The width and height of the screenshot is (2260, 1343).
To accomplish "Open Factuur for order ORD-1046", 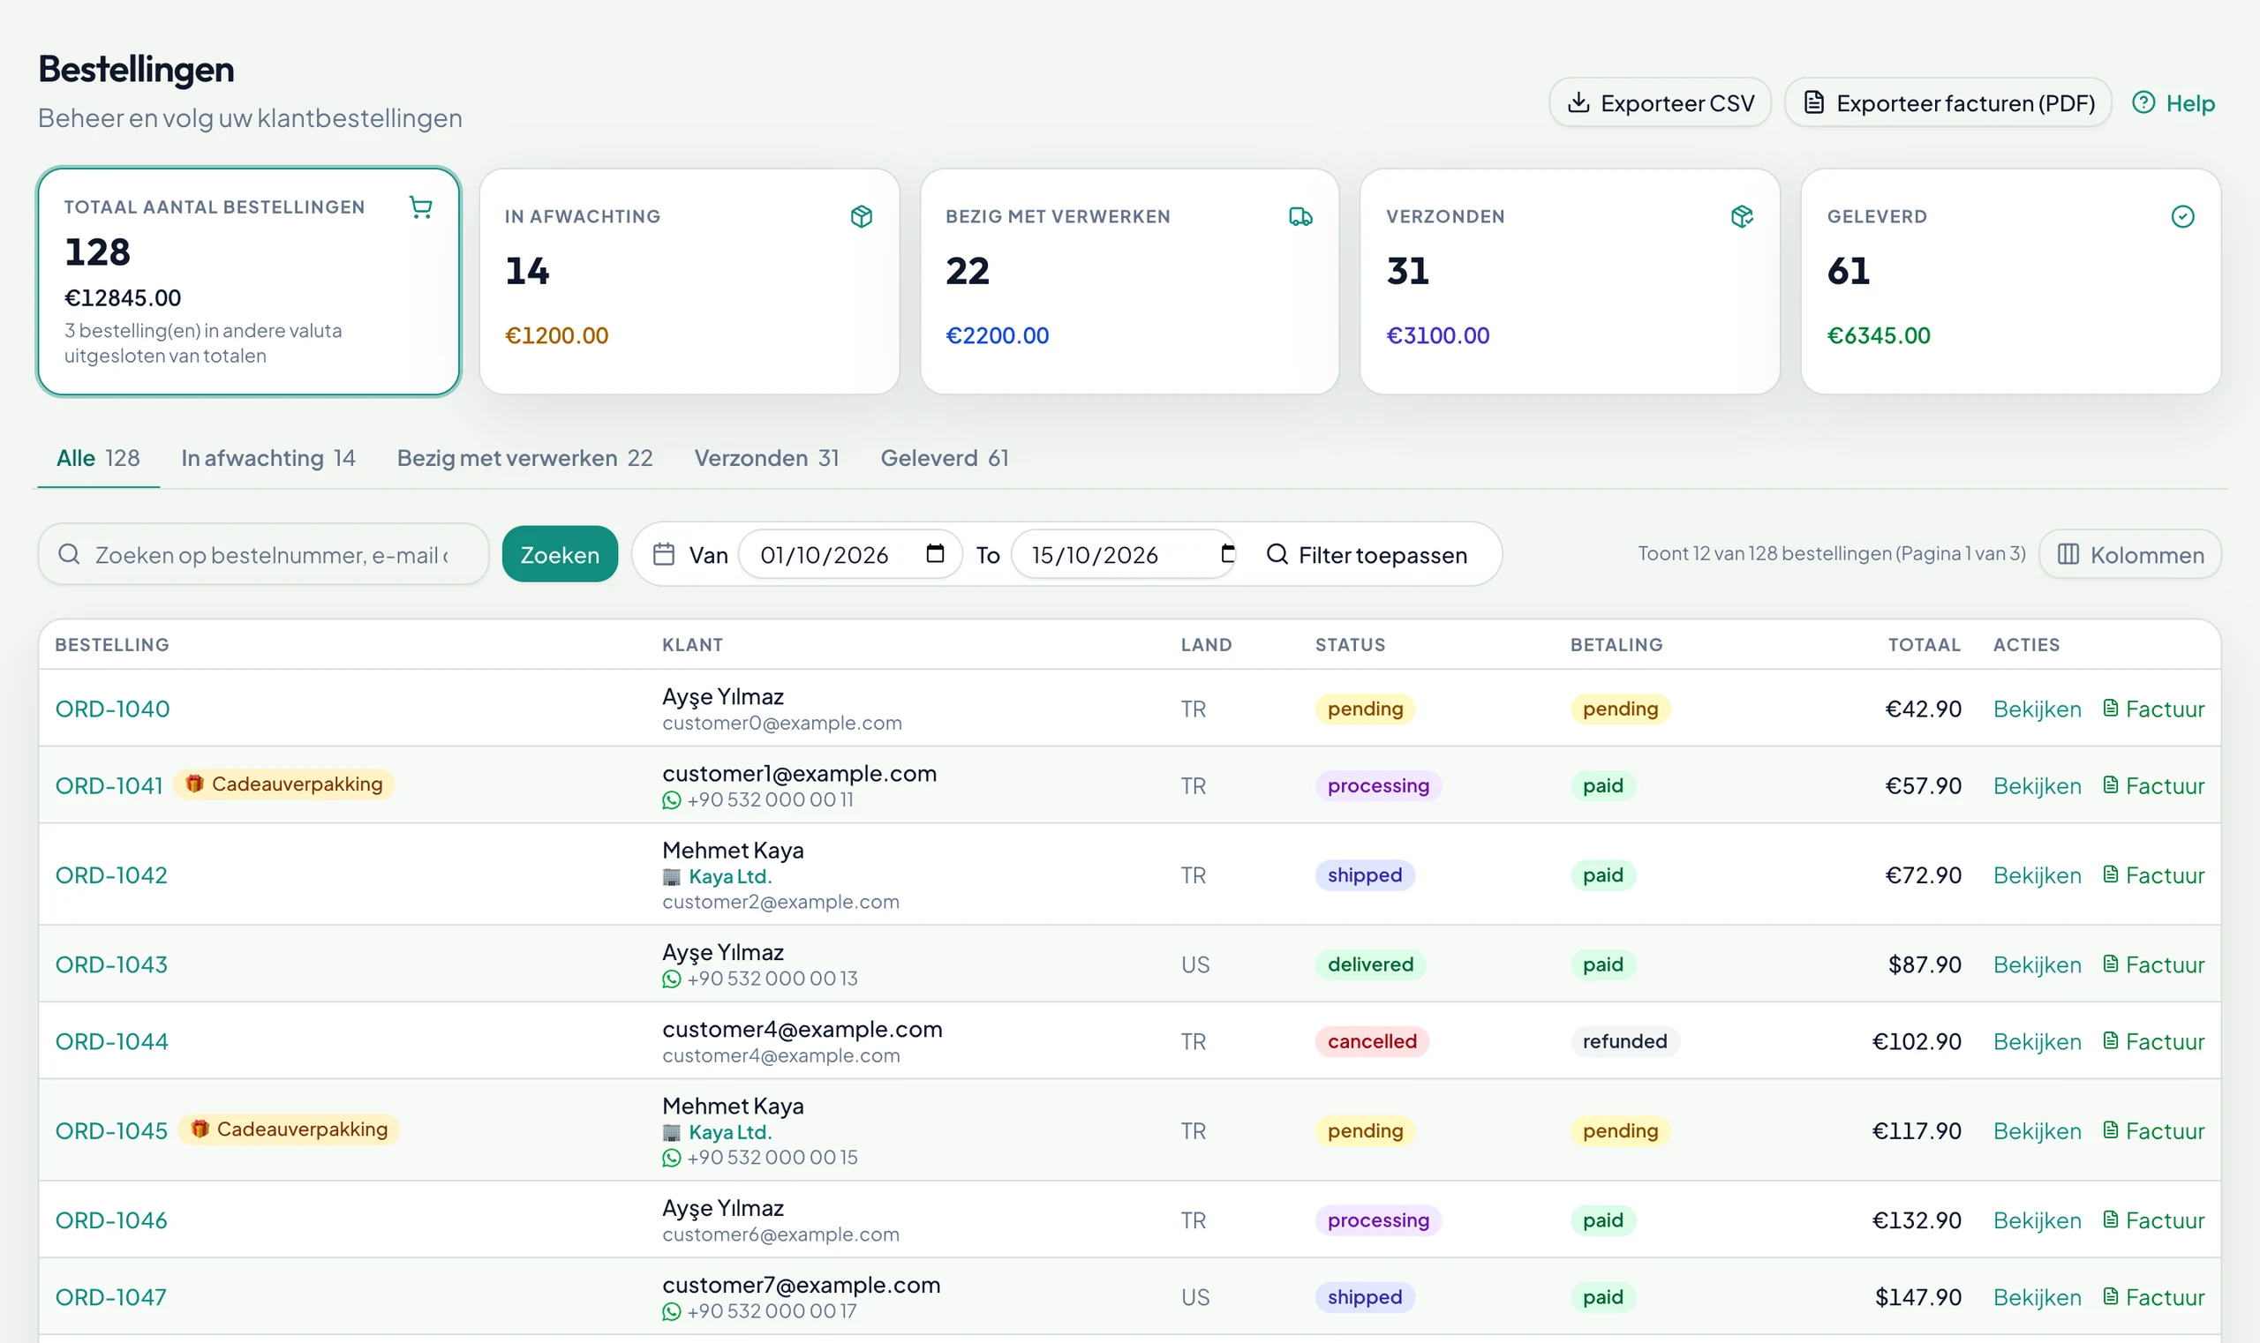I will (2153, 1221).
